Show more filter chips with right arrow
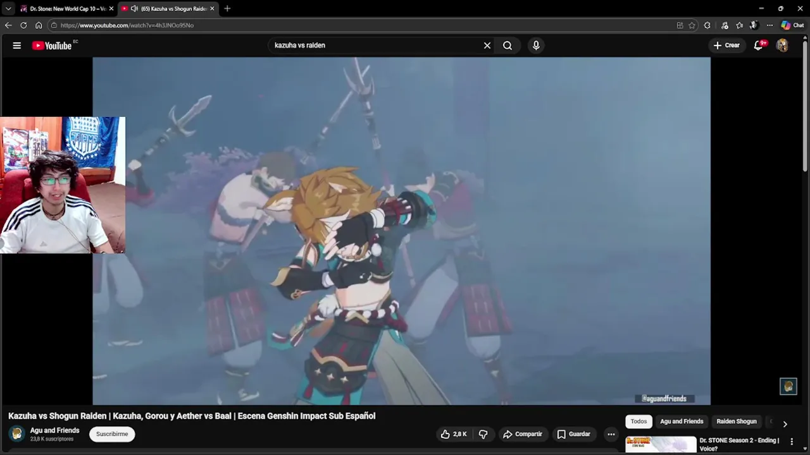This screenshot has height=455, width=810. (785, 424)
